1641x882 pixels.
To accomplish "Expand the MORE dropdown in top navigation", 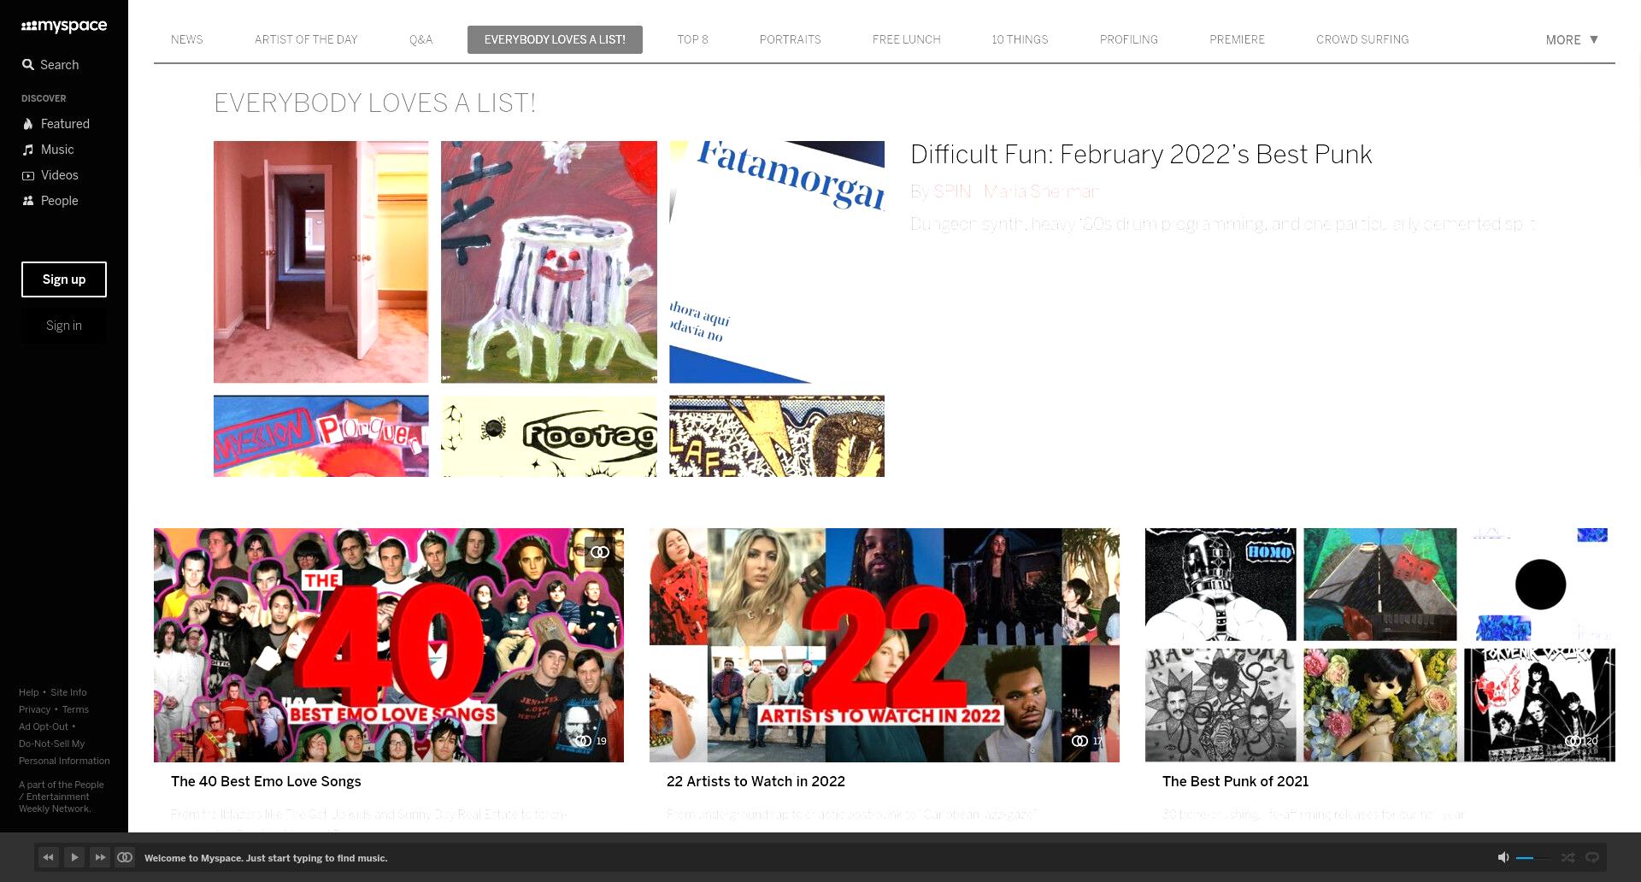I will click(1572, 40).
